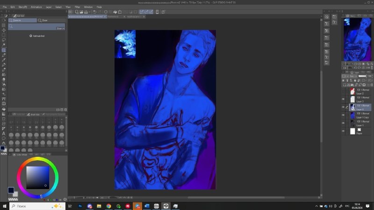Click the Fill paint bucket command icon
The width and height of the screenshot is (374, 210).
coord(115,12)
